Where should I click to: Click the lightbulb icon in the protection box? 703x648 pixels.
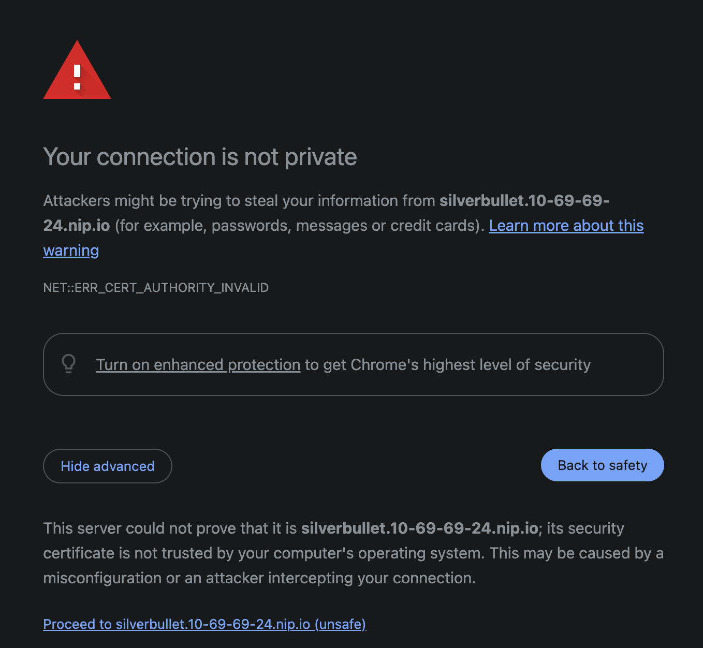[69, 364]
